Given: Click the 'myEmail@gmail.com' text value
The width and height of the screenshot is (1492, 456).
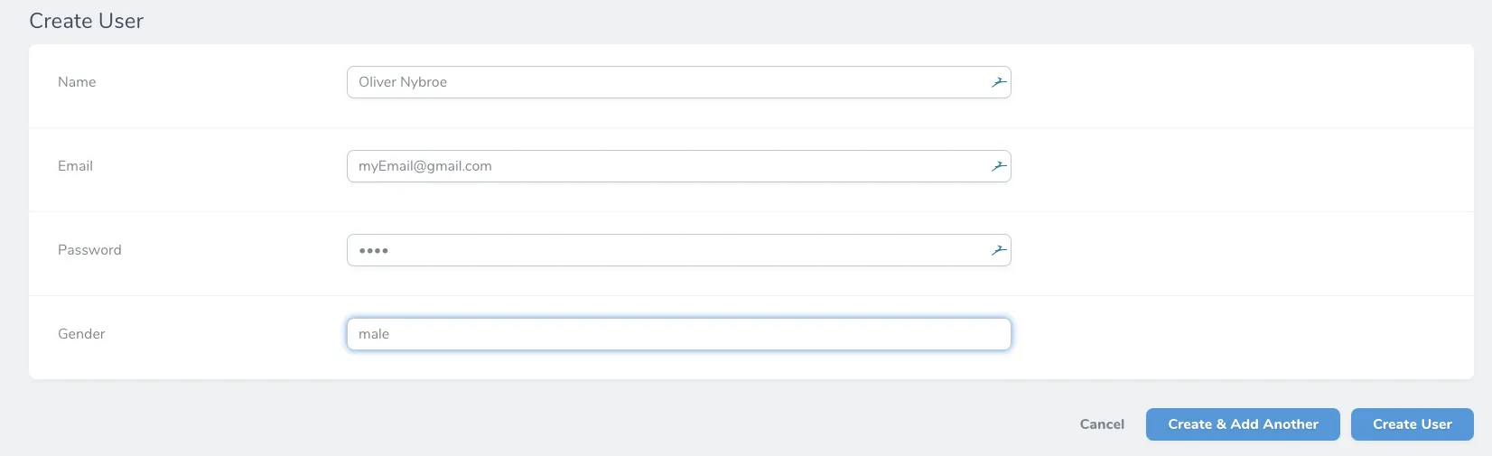Looking at the screenshot, I should pyautogui.click(x=424, y=166).
